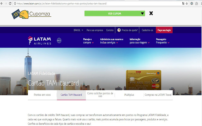Open the Cadastre-se link

pyautogui.click(x=147, y=30)
